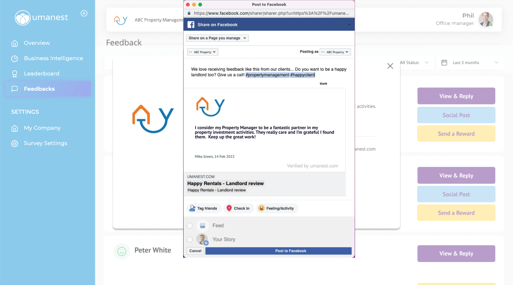Open the Last 3 months date dropdown
513x285 pixels.
(470, 63)
